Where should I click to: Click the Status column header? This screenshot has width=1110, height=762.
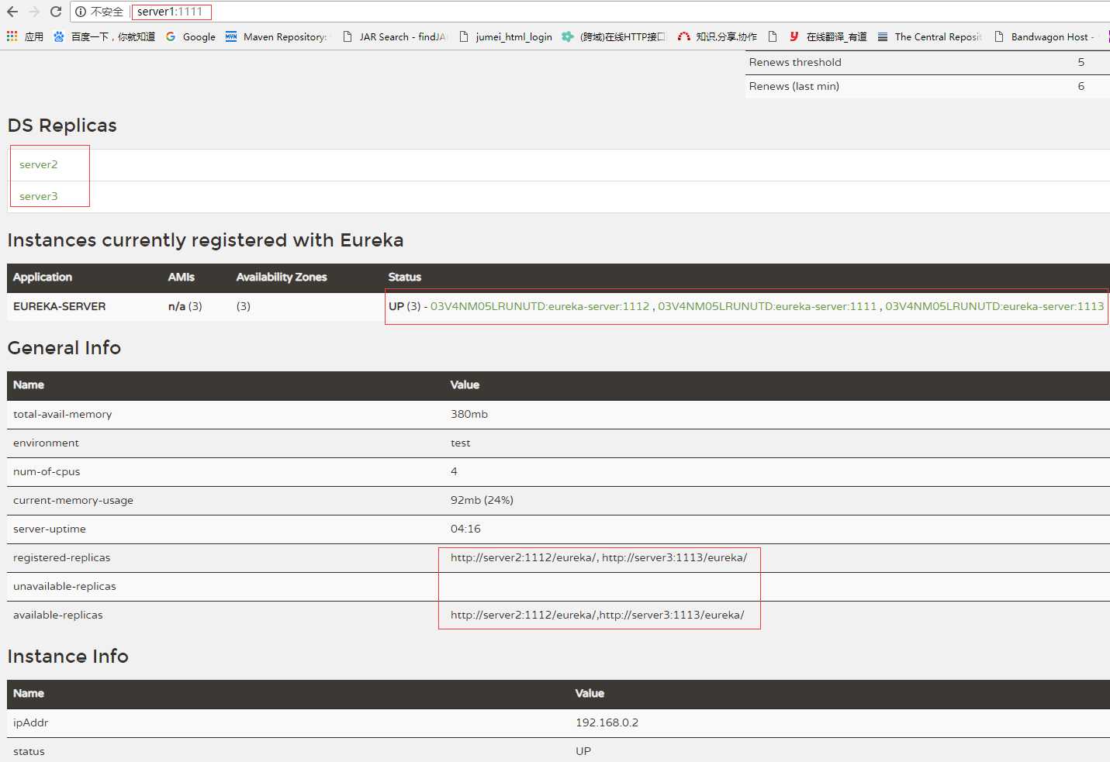(x=405, y=277)
